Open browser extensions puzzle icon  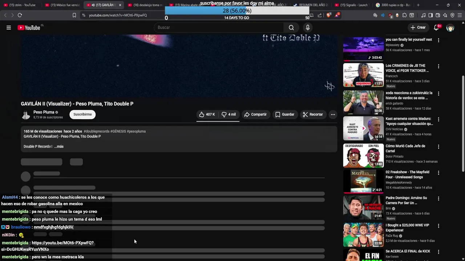(x=404, y=15)
